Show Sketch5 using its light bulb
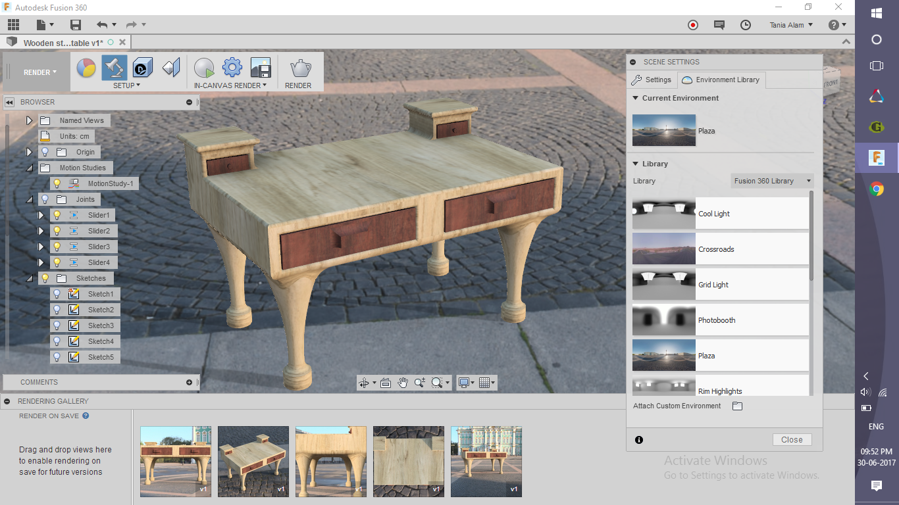 [57, 357]
